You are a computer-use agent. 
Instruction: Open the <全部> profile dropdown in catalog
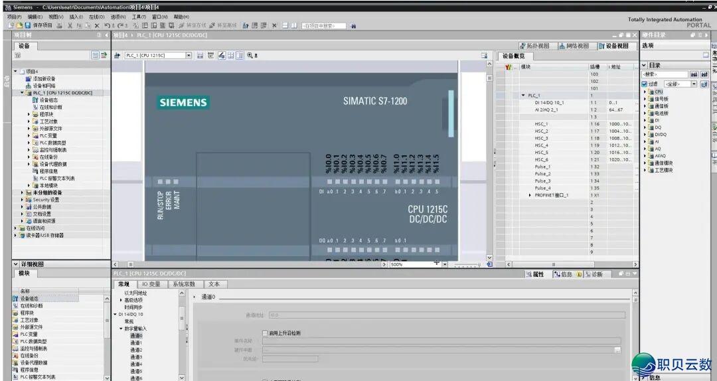coord(694,84)
